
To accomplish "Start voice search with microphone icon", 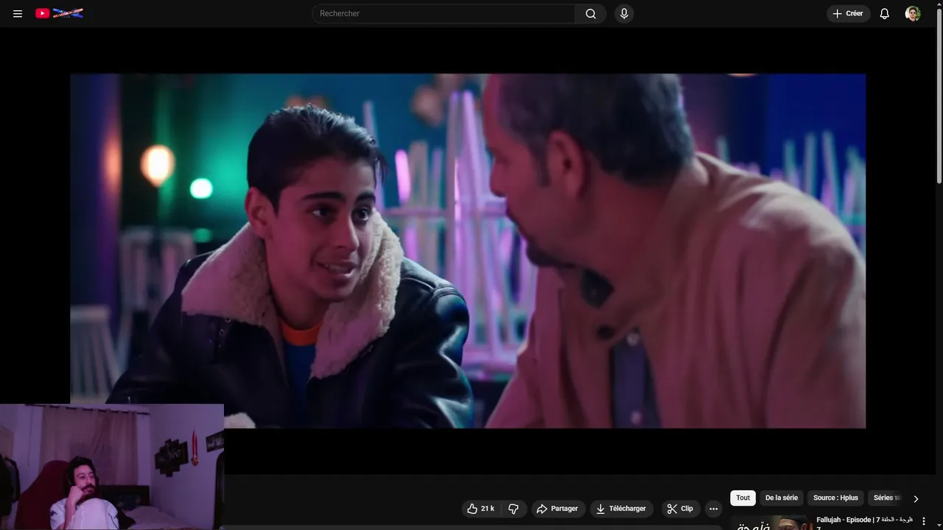I will (x=624, y=13).
